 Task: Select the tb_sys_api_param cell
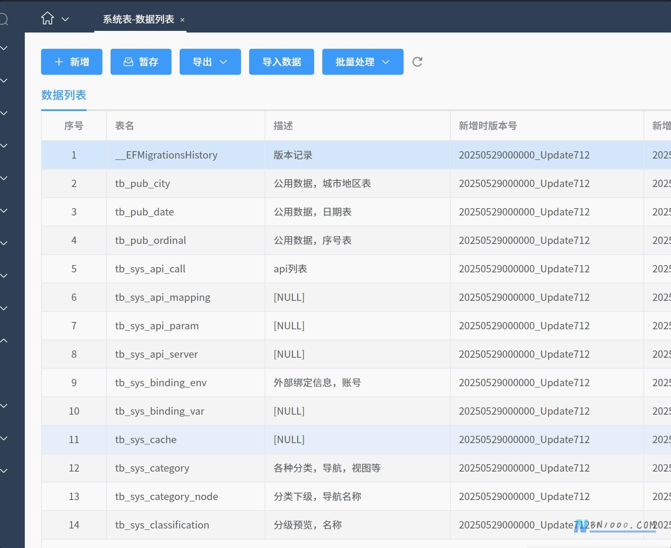(x=186, y=326)
